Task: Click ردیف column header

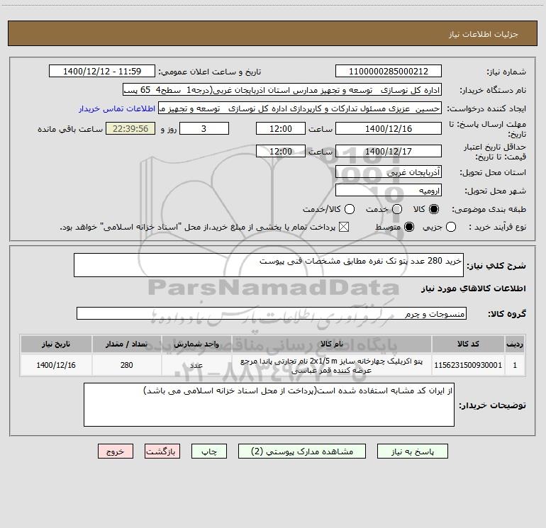Action: [x=515, y=344]
